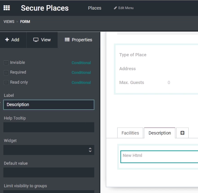This screenshot has height=193, width=198.
Task: Click the plus icon on the Add tab
Action: coord(7,40)
